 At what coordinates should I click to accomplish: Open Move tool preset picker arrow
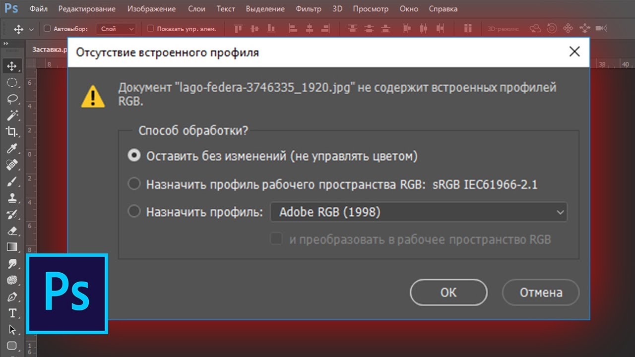[x=32, y=29]
